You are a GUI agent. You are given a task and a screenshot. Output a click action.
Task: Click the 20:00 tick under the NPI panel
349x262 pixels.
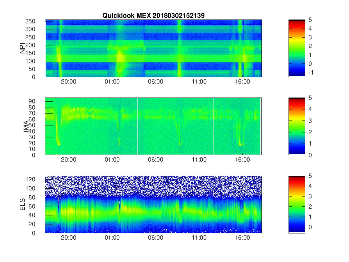tap(69, 82)
